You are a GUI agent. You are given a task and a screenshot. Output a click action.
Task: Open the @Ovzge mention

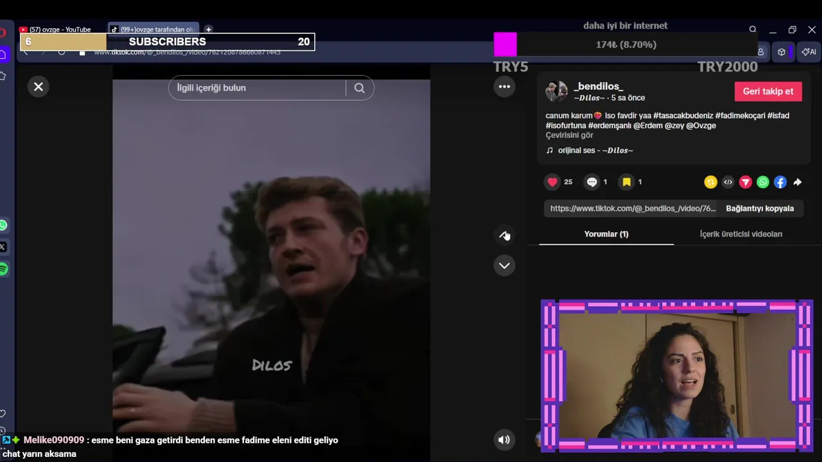click(x=701, y=126)
